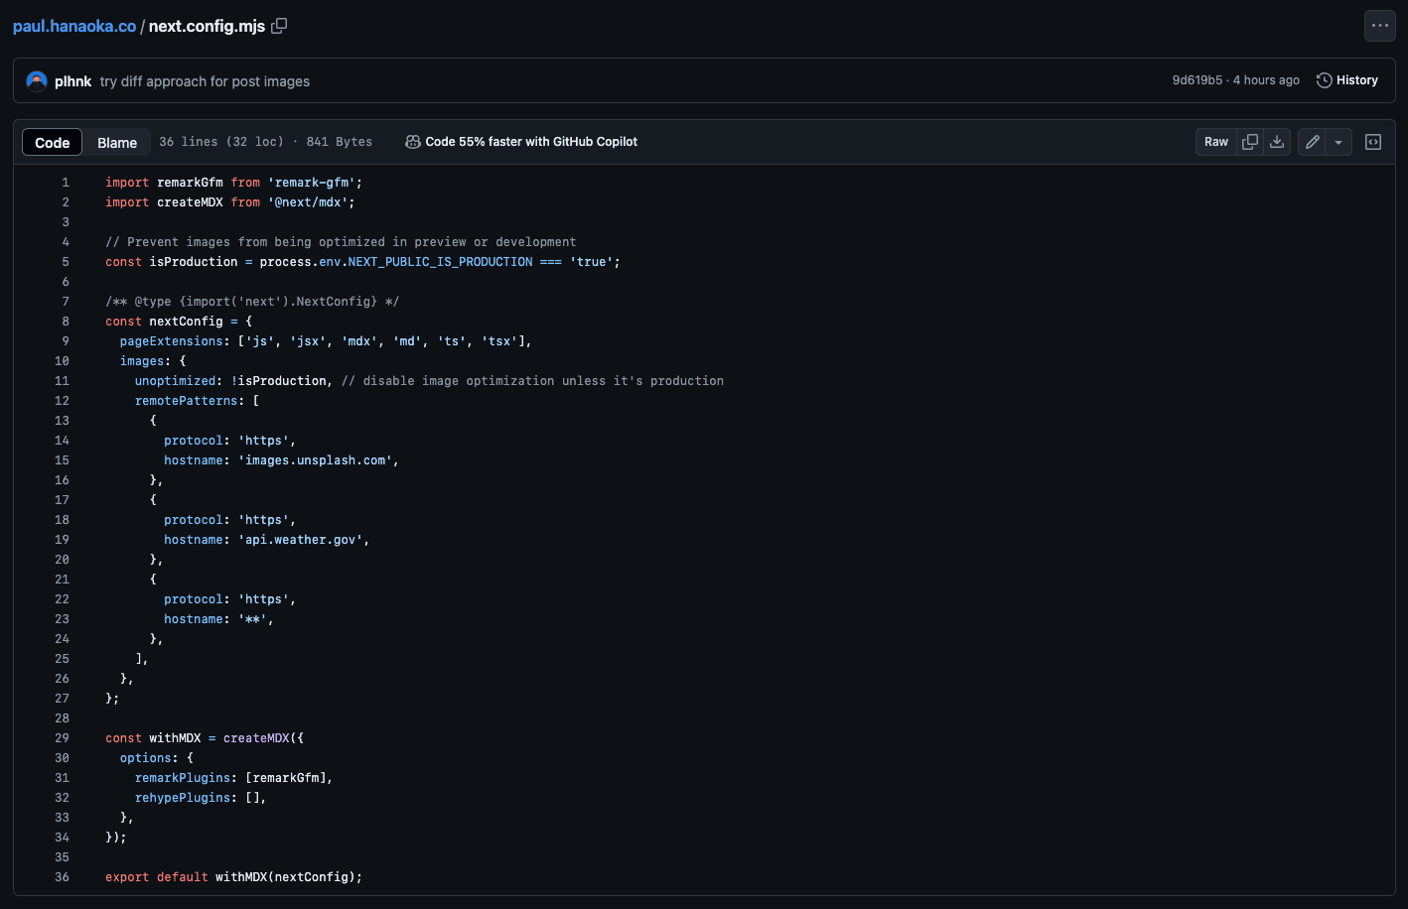This screenshot has width=1408, height=909.
Task: Switch to the Blame tab
Action: pyautogui.click(x=116, y=142)
